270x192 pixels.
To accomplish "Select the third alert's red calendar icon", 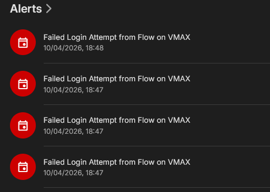I will tap(23, 125).
